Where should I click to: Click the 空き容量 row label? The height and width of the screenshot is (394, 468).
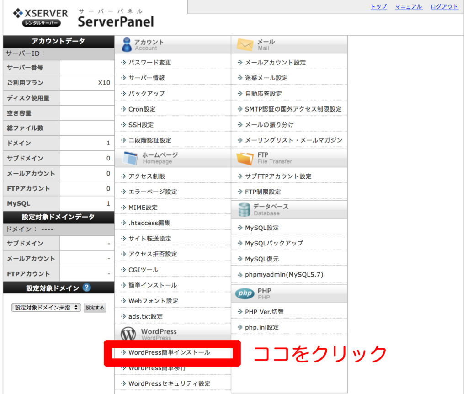pos(19,113)
